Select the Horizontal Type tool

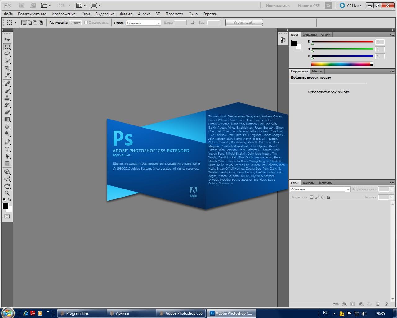pyautogui.click(x=7, y=149)
